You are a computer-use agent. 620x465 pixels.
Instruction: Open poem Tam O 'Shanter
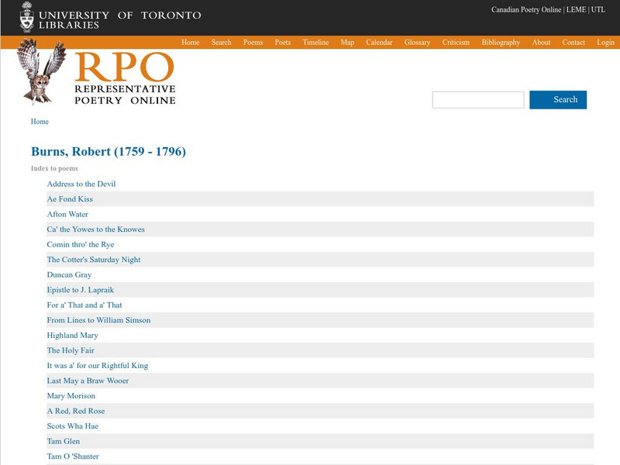73,456
